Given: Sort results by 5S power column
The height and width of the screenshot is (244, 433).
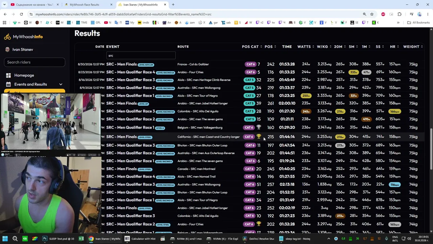Looking at the screenshot, I should coord(380,46).
